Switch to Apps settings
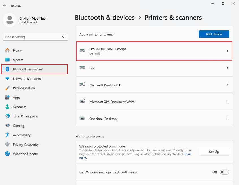This screenshot has width=239, height=185. [35, 98]
